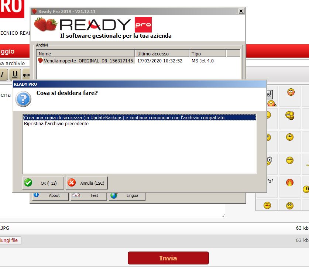This screenshot has height=270, width=309.
Task: Click the Test button in Ready Pro
Action: click(89, 196)
